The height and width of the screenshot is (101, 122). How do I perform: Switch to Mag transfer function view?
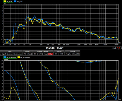pos(45,54)
